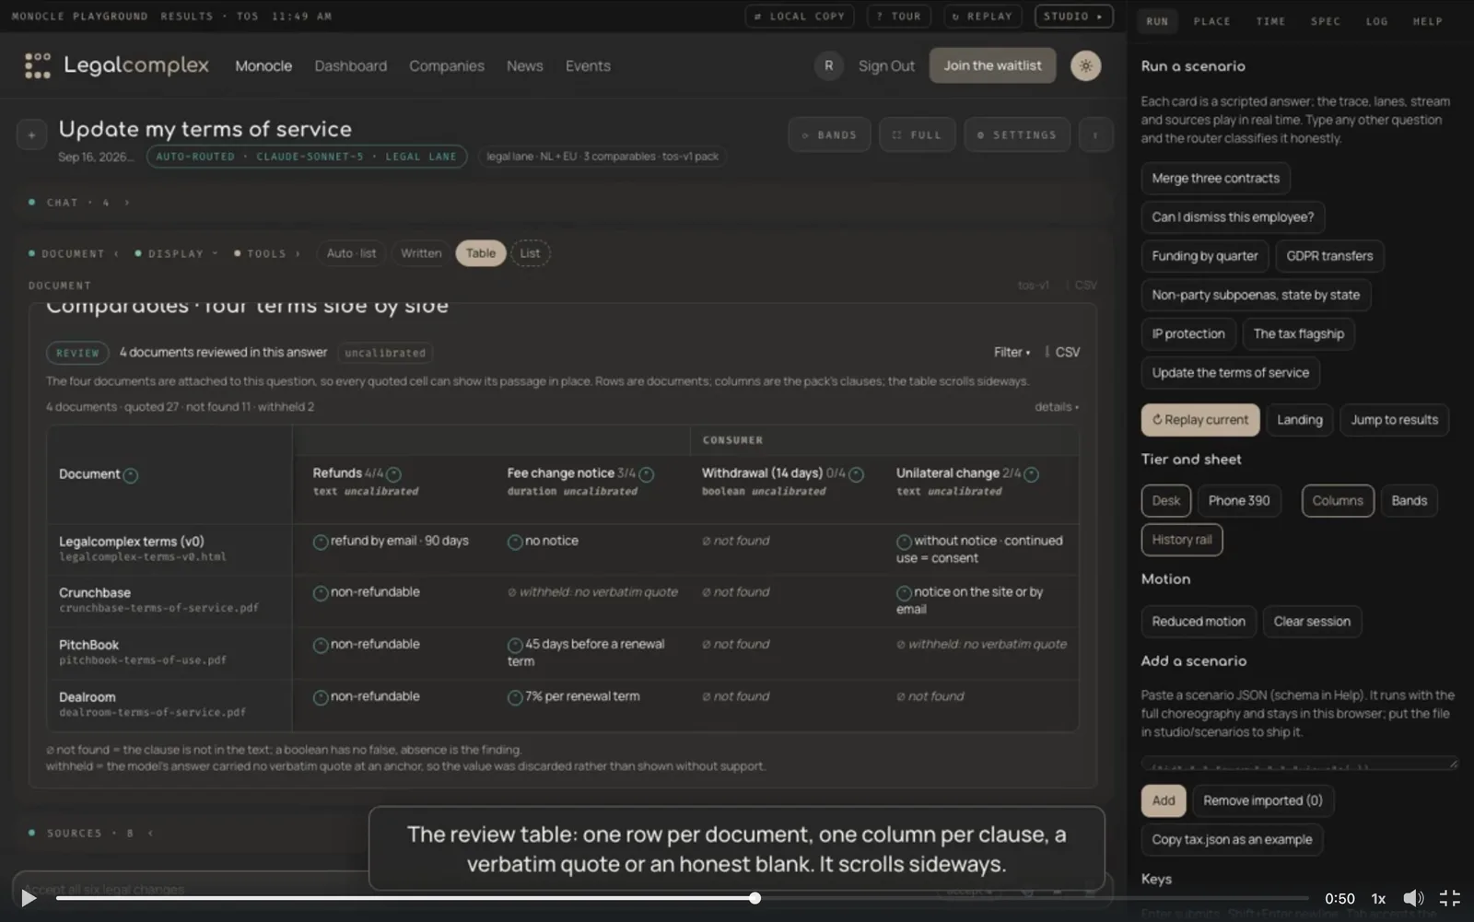1474x922 pixels.
Task: Open info icon for Withdrawal (14 days)
Action: pos(856,474)
